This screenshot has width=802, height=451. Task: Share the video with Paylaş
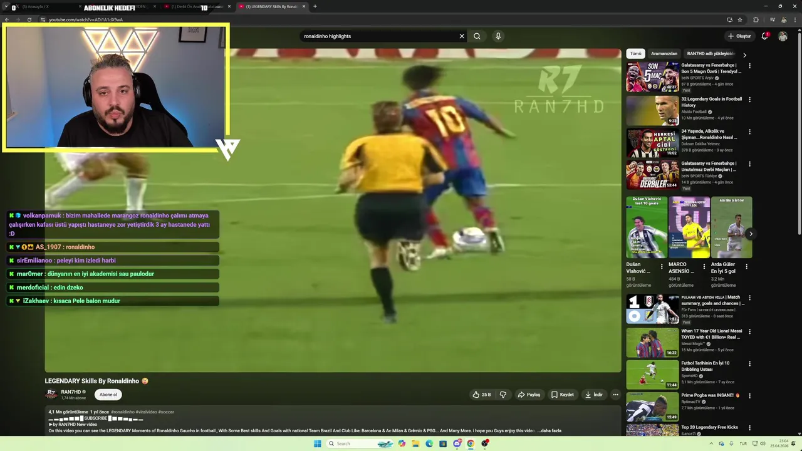[529, 395]
